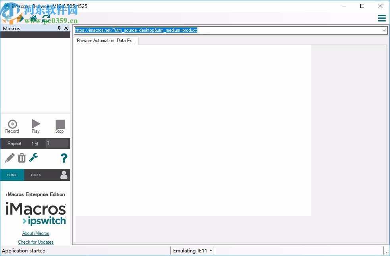
Task: Edit macro with the pencil icon
Action: point(10,158)
